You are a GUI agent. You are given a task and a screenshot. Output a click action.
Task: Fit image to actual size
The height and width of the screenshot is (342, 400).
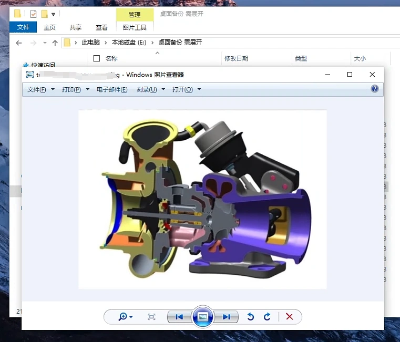pos(151,317)
